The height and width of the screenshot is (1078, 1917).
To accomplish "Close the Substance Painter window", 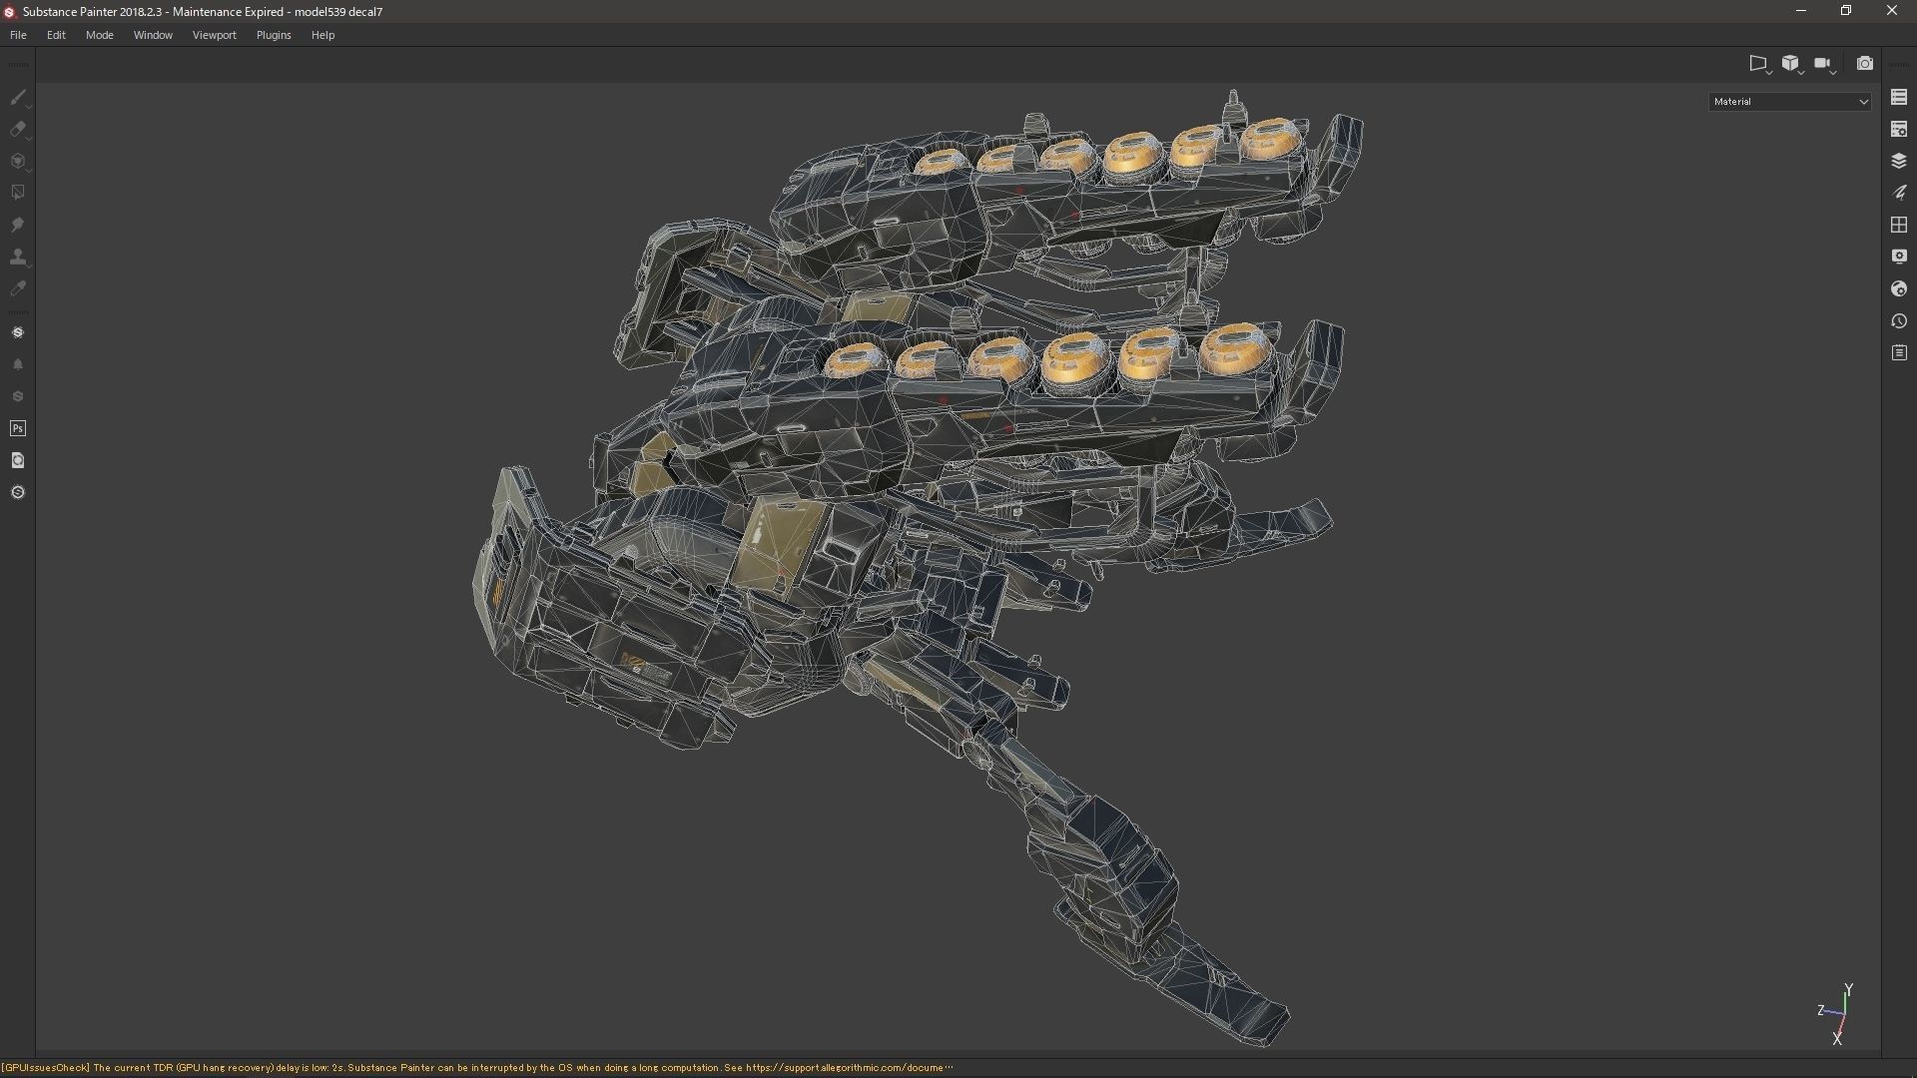I will [x=1891, y=11].
